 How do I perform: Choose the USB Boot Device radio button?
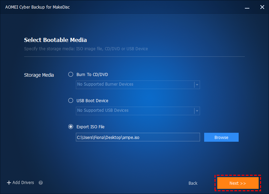tap(71, 100)
